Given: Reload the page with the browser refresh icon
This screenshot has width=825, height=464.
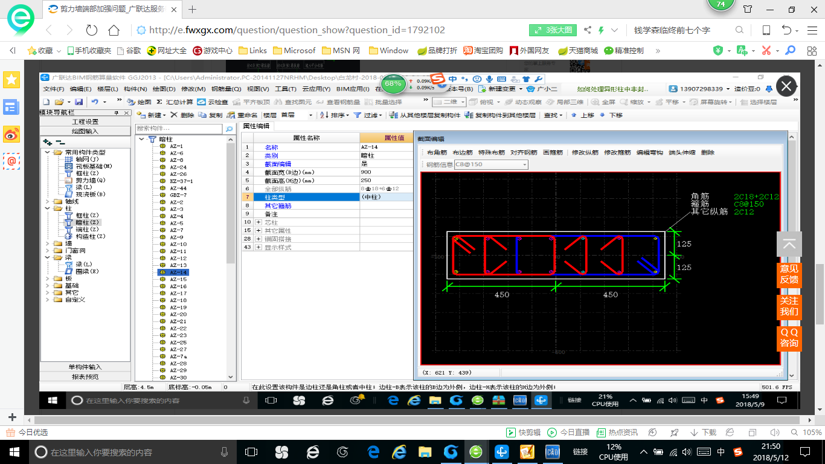Looking at the screenshot, I should tap(92, 30).
